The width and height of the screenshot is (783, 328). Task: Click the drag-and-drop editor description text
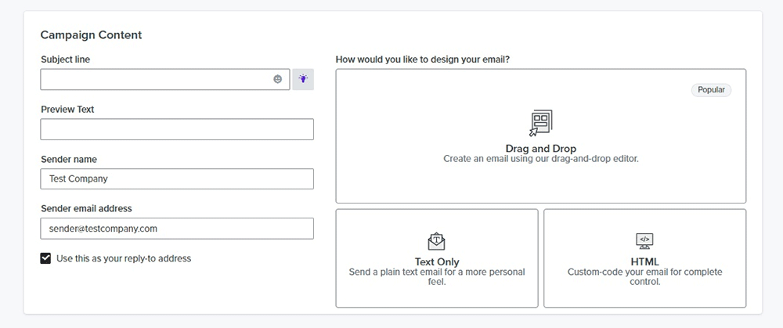[540, 159]
